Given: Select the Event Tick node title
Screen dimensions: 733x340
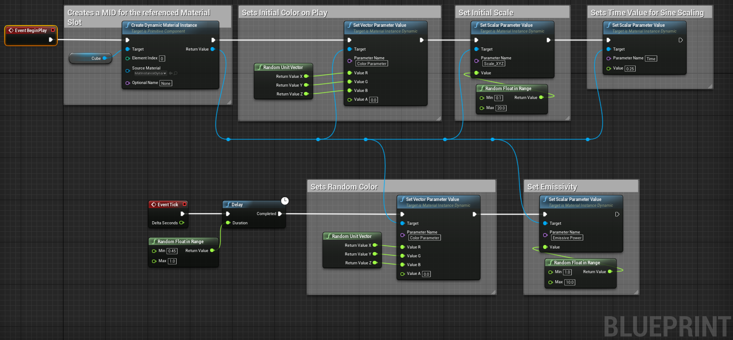Looking at the screenshot, I should (x=168, y=205).
